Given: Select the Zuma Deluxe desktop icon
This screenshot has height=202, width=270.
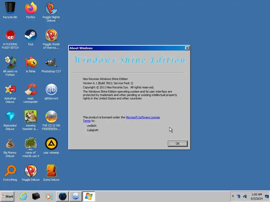Looking at the screenshot, I should [51, 173].
